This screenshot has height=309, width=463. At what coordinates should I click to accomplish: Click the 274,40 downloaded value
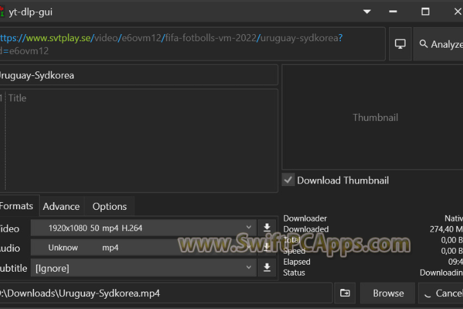pos(446,229)
